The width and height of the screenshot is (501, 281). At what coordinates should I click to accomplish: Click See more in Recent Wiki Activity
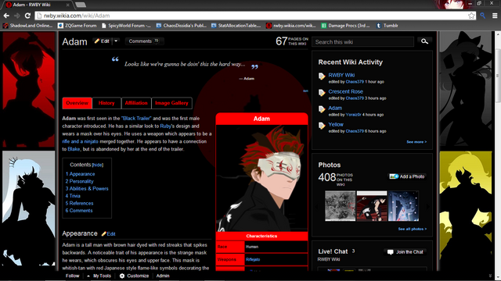[416, 142]
